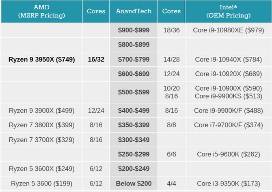
Task: Select the '$200-$249' price cell
Action: pos(134,169)
